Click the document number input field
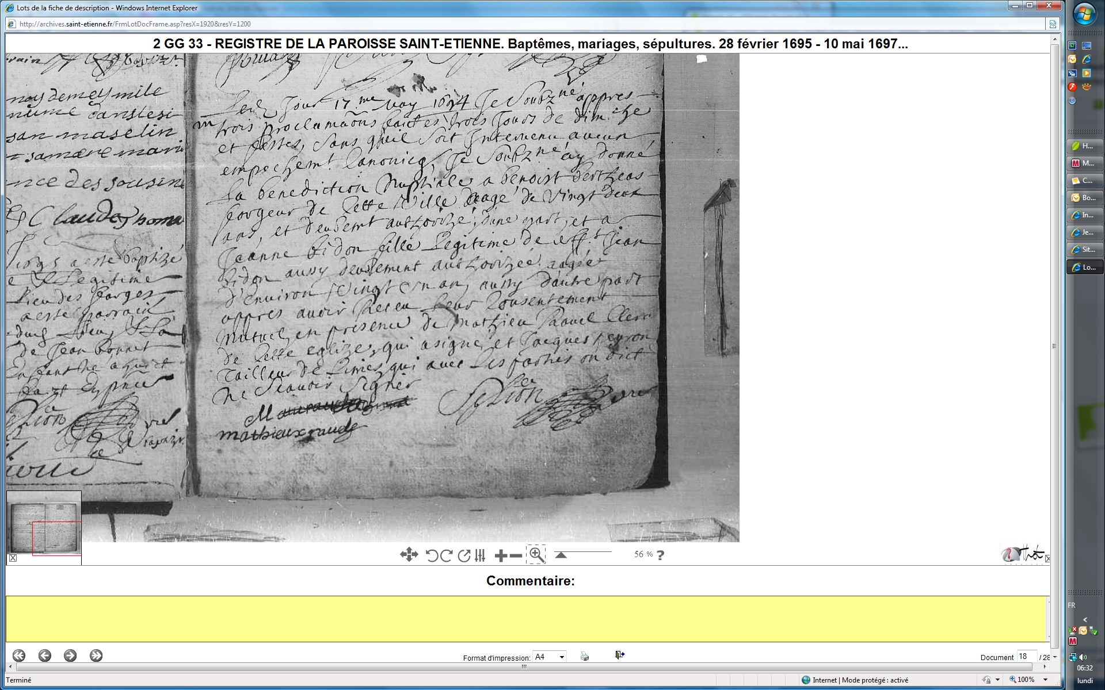Viewport: 1105px width, 690px height. pos(1026,657)
